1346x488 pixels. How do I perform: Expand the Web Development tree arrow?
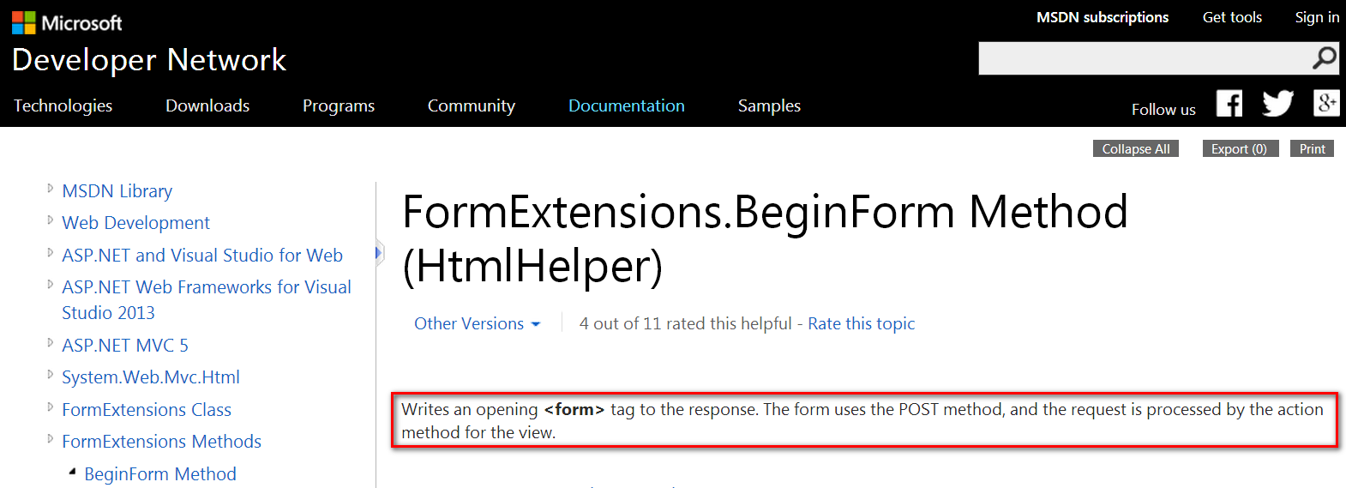click(x=50, y=220)
